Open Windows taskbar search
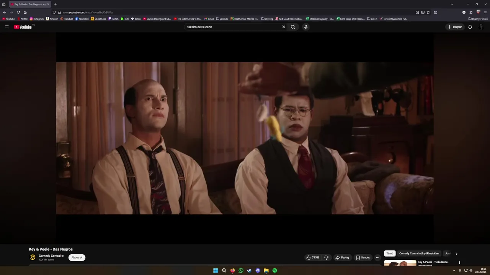 (224, 270)
